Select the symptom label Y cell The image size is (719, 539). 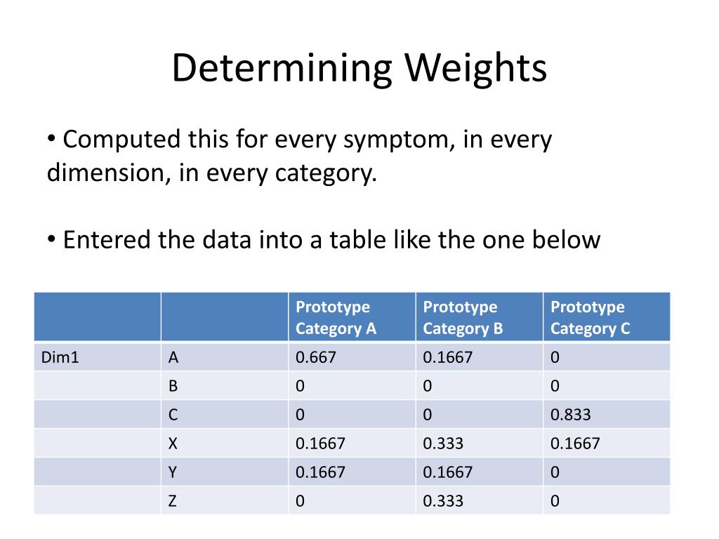click(x=225, y=472)
